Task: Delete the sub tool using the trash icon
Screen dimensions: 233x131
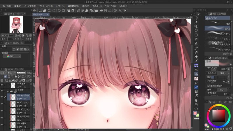Action: 231,54
